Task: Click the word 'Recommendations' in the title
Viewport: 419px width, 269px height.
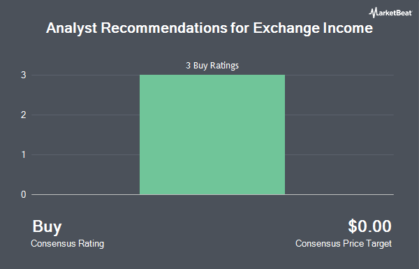Action: pos(164,28)
